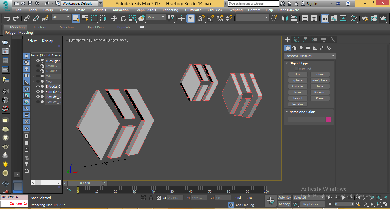Open the Named Selection Sets dropdown
This screenshot has height=209, width=390.
[x=252, y=18]
